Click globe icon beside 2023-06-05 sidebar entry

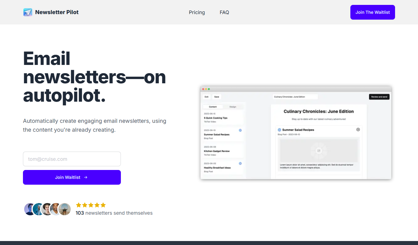click(x=240, y=163)
